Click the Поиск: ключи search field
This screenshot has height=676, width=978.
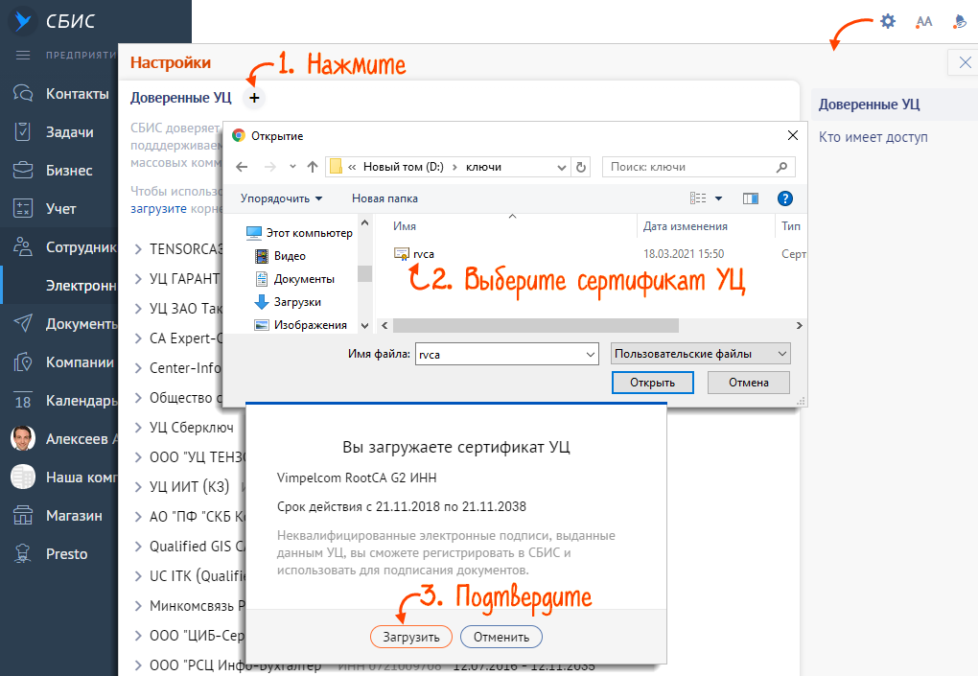point(698,167)
